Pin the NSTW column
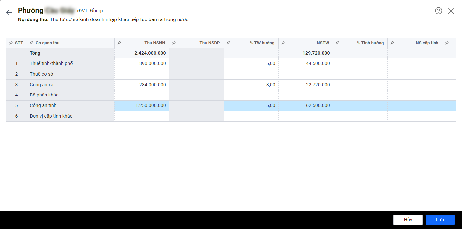The height and width of the screenshot is (229, 462). coord(283,43)
